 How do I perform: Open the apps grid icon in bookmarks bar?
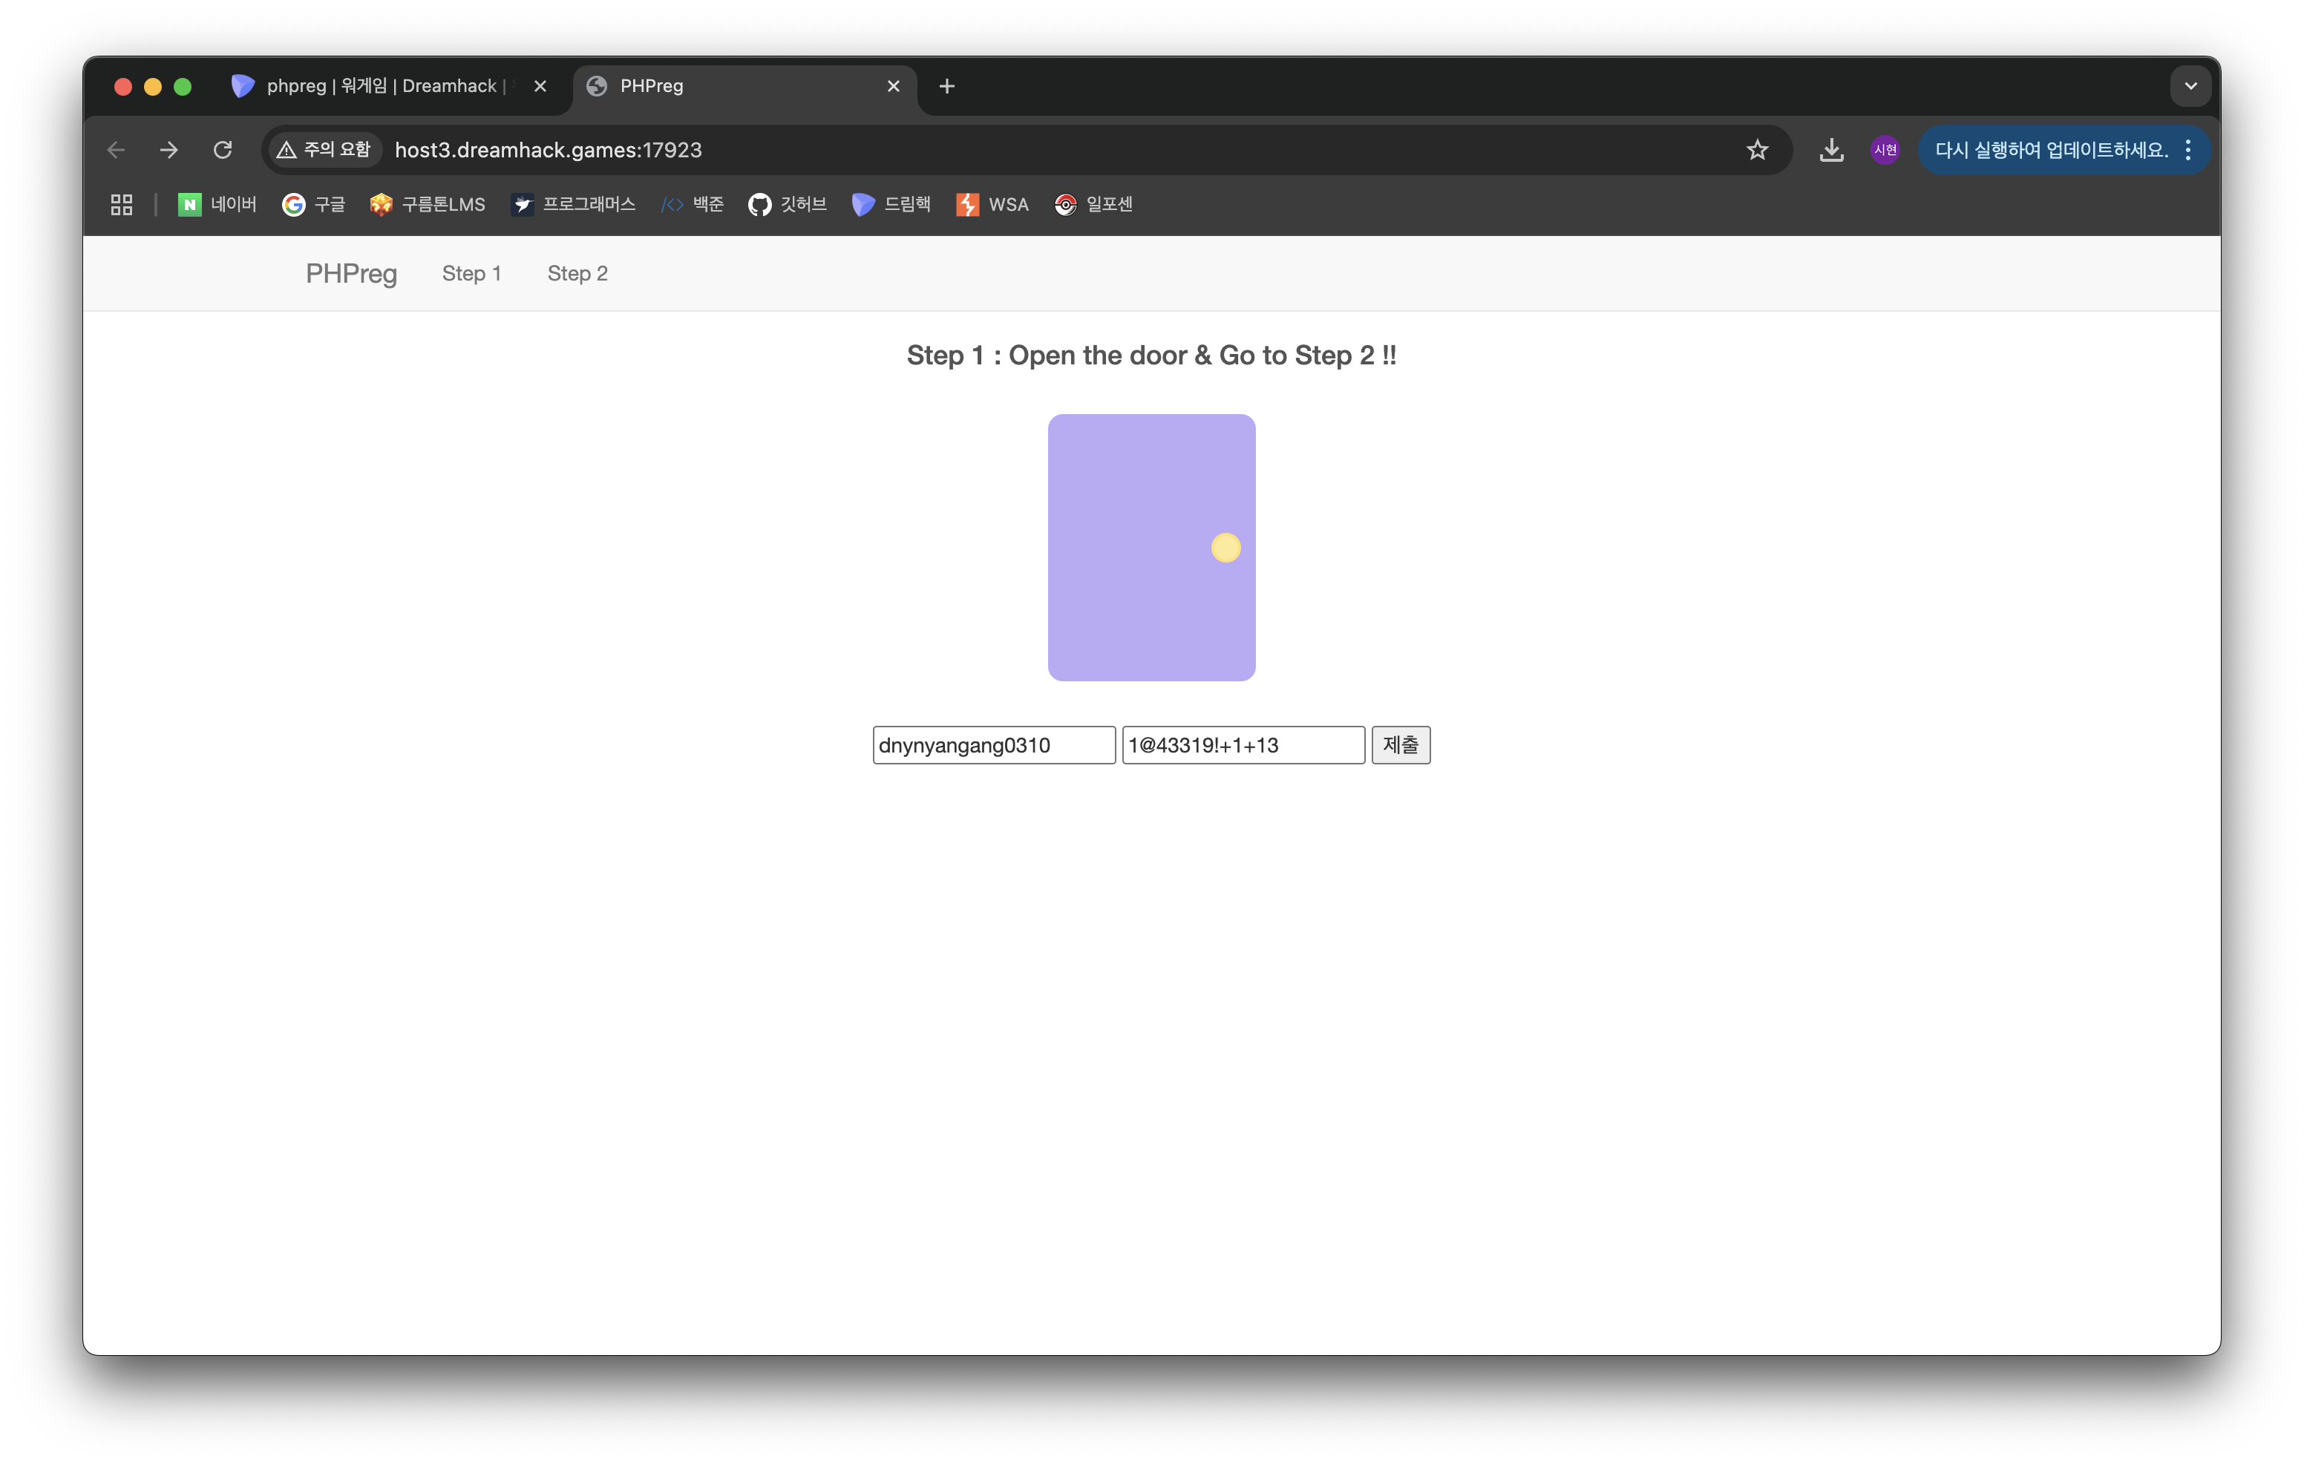tap(122, 205)
